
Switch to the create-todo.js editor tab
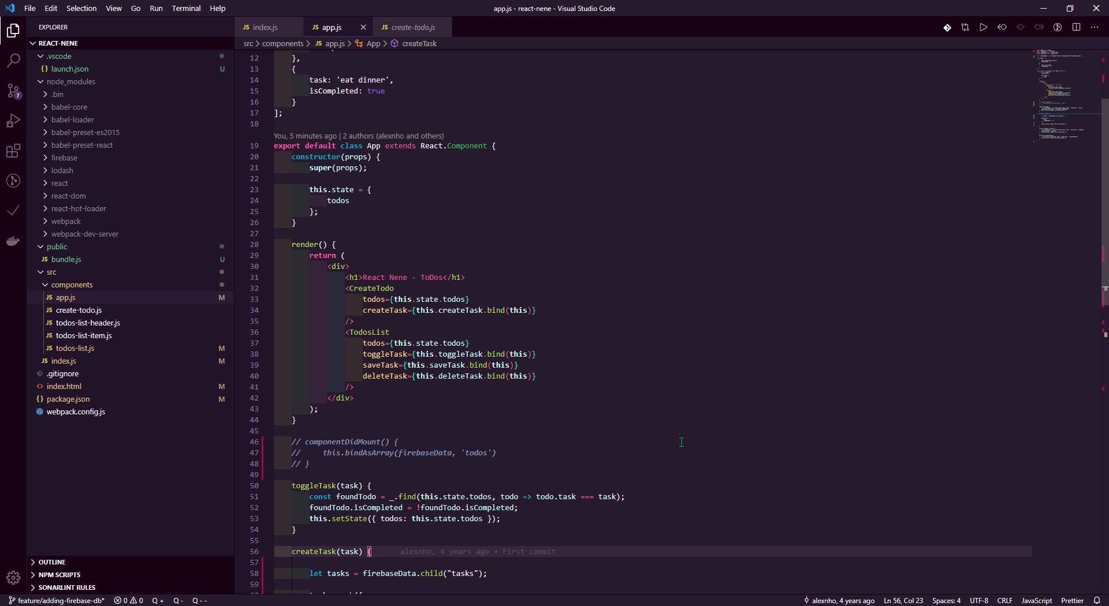(413, 27)
